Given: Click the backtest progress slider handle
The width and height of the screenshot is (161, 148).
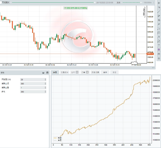Looking at the screenshot, I should click(94, 3).
